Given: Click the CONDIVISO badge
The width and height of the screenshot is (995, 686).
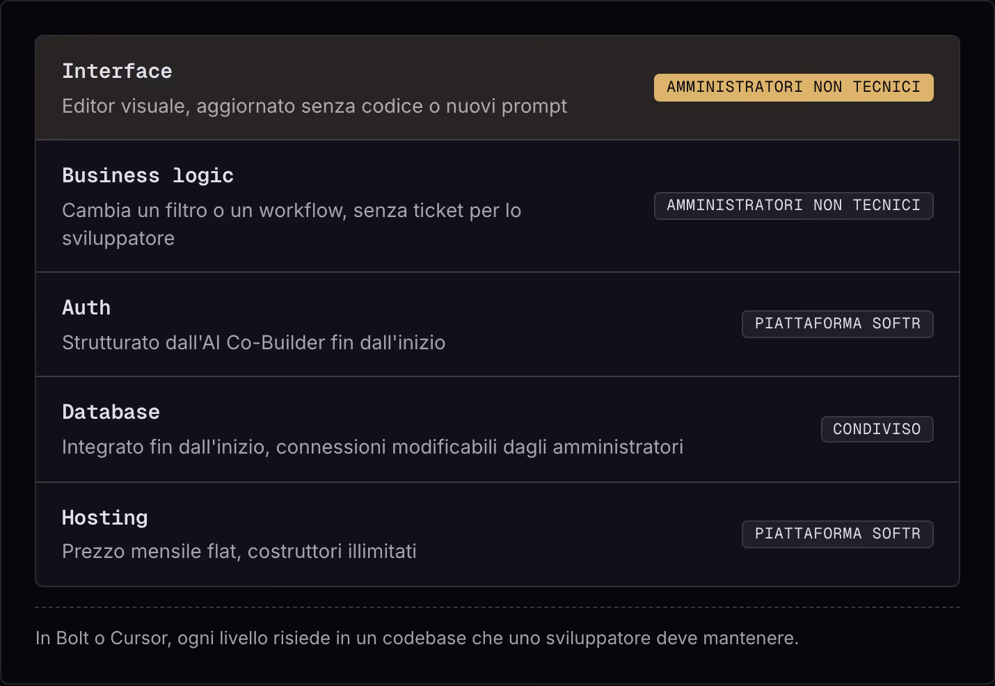Looking at the screenshot, I should [x=877, y=429].
